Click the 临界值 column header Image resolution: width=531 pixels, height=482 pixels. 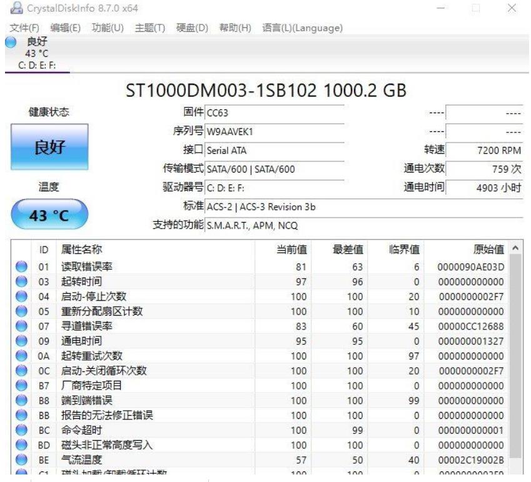click(395, 250)
